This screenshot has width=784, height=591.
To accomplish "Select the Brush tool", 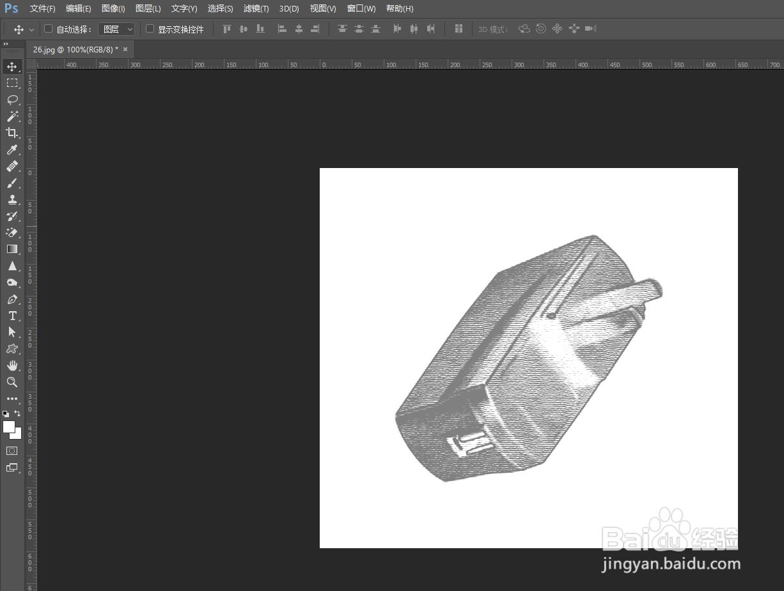I will pos(12,183).
